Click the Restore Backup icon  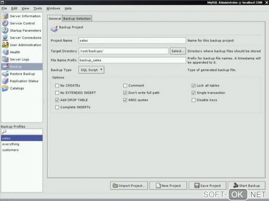(x=5, y=74)
